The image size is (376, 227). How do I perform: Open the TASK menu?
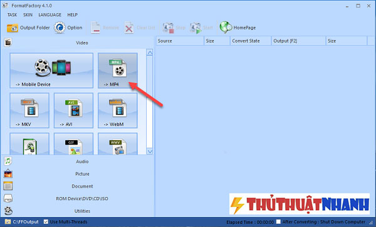12,15
